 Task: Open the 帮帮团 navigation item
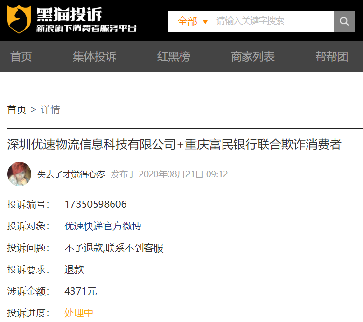(332, 57)
